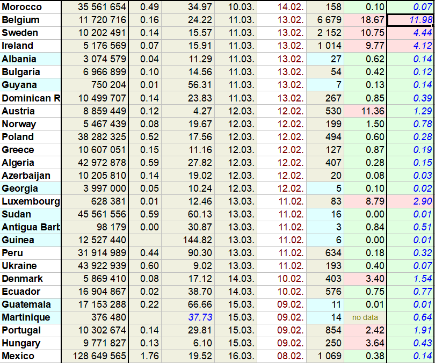Select the 'no data' cell for Martinique
Screen dimensions: 435x363
(x=365, y=317)
